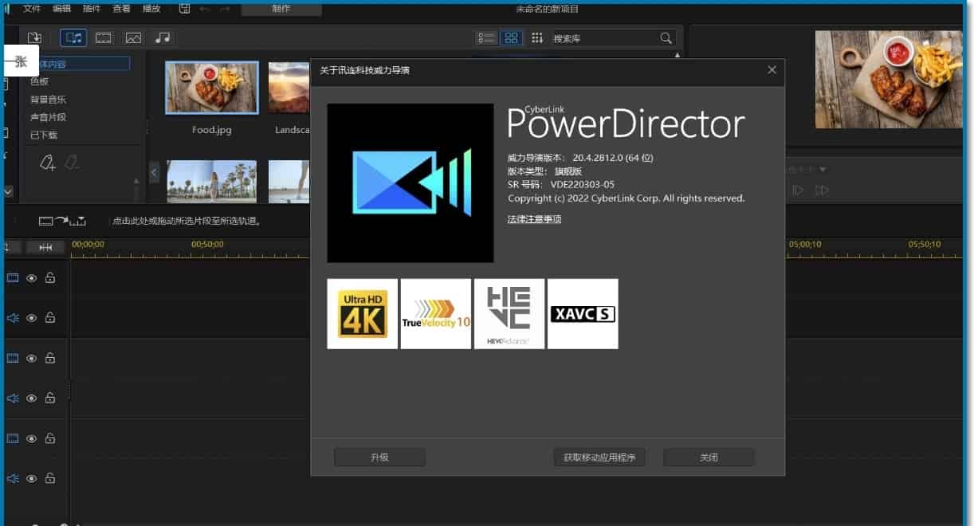Screen dimensions: 974x526
Task: Open the preview options dropdown arrow
Action: (823, 169)
